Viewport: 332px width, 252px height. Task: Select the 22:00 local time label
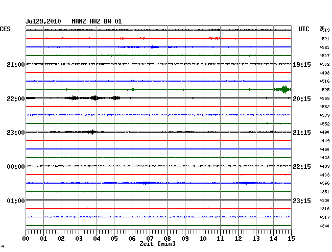click(15, 98)
